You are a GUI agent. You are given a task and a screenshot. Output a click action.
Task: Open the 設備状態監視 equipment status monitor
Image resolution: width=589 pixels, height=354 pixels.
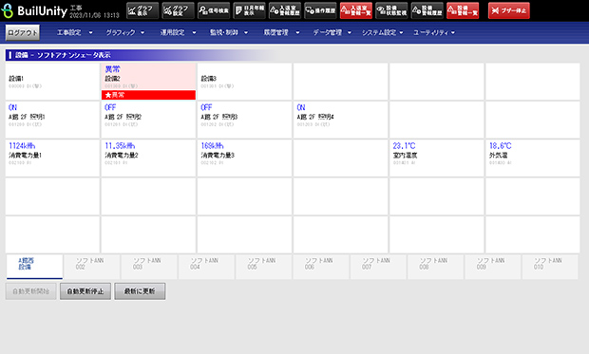(x=391, y=10)
